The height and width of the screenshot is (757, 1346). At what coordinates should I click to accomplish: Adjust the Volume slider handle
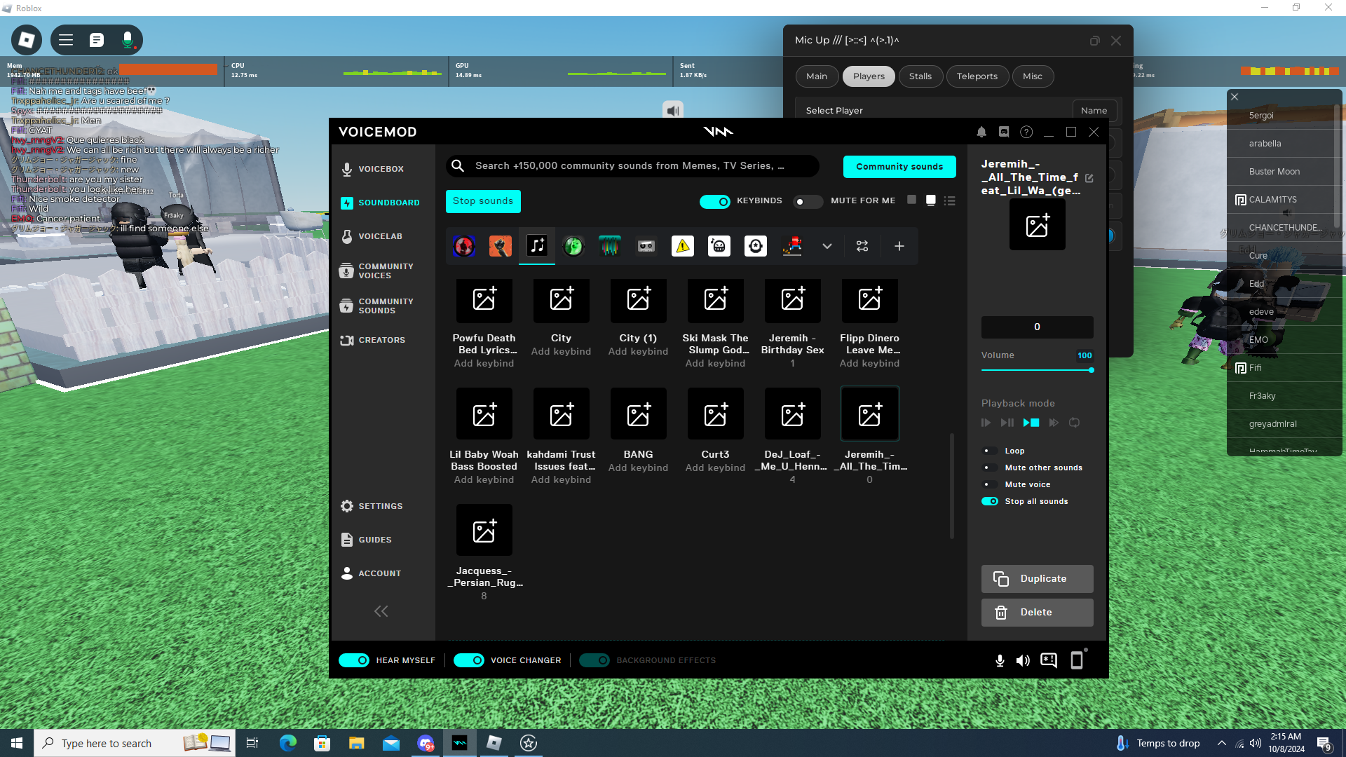(1092, 370)
